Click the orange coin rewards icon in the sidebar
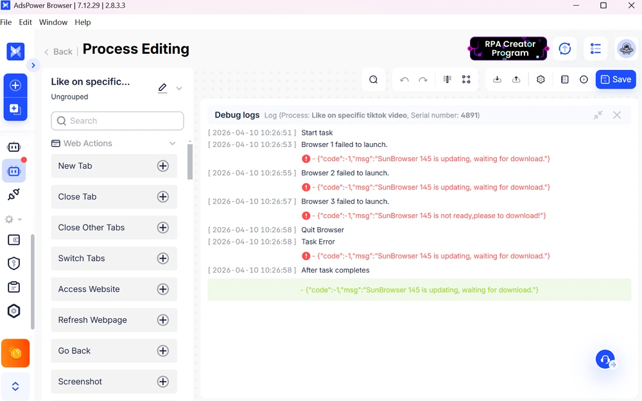The height and width of the screenshot is (401, 642). tap(15, 353)
